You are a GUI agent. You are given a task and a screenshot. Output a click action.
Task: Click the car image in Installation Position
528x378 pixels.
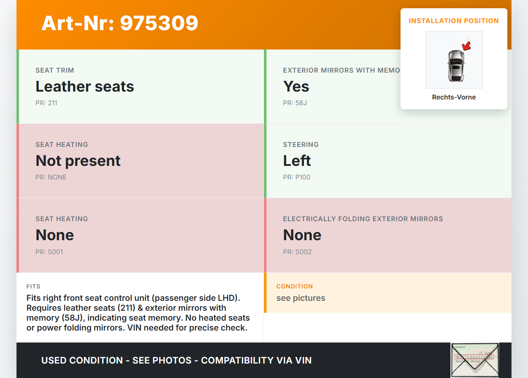tap(454, 61)
